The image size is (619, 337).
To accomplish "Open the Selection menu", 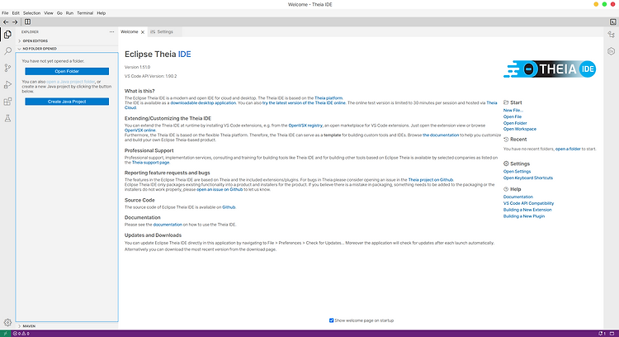I will pos(31,13).
